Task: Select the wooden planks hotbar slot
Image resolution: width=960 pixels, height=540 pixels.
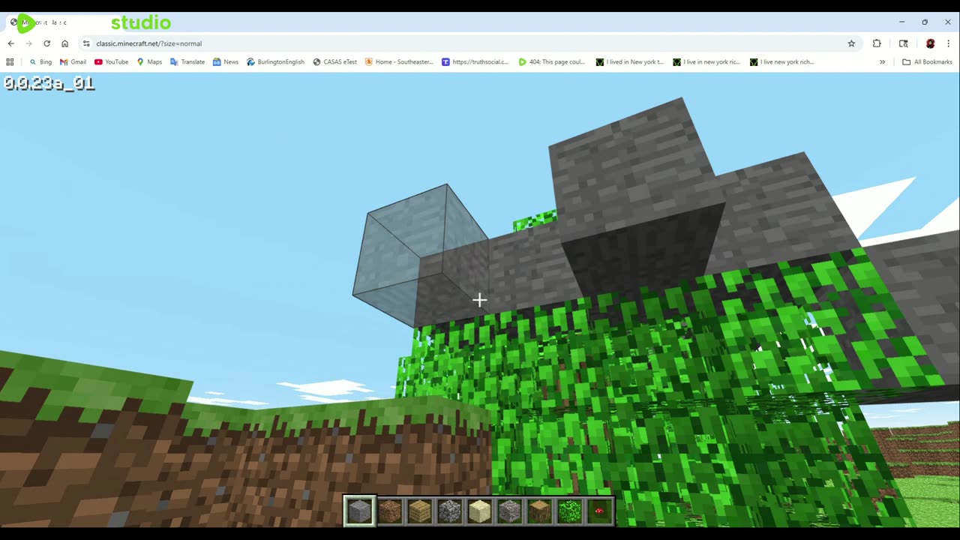Action: pyautogui.click(x=420, y=511)
